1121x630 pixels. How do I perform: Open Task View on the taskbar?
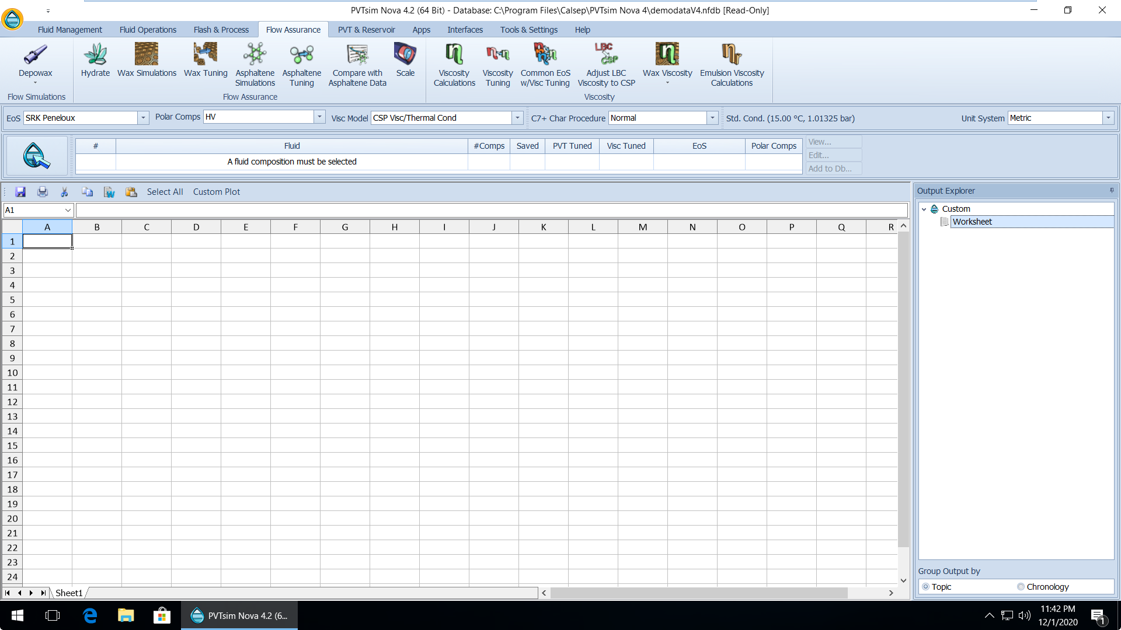(53, 615)
